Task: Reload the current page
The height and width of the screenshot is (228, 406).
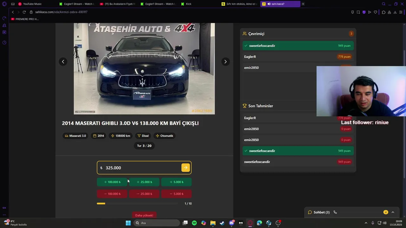Action: pyautogui.click(x=24, y=12)
